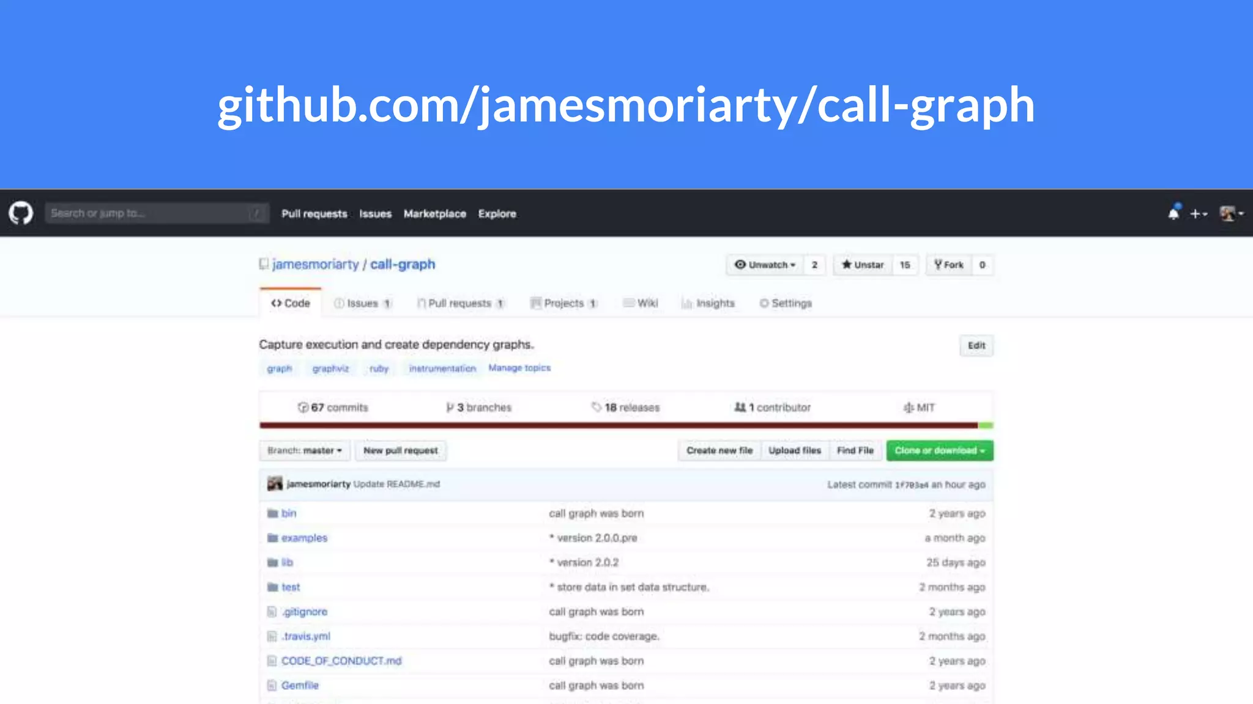The image size is (1253, 704).
Task: Click the bin folder icon
Action: pos(272,513)
